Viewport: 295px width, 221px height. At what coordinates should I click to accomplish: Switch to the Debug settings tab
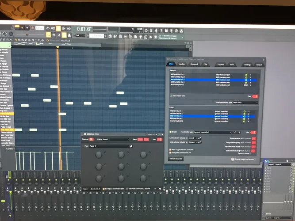click(247, 65)
